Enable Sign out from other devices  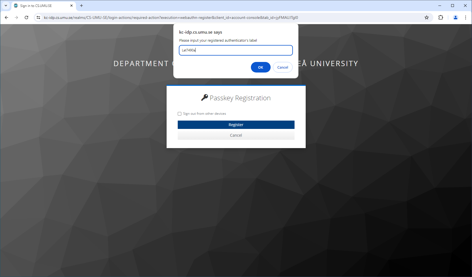click(x=180, y=114)
